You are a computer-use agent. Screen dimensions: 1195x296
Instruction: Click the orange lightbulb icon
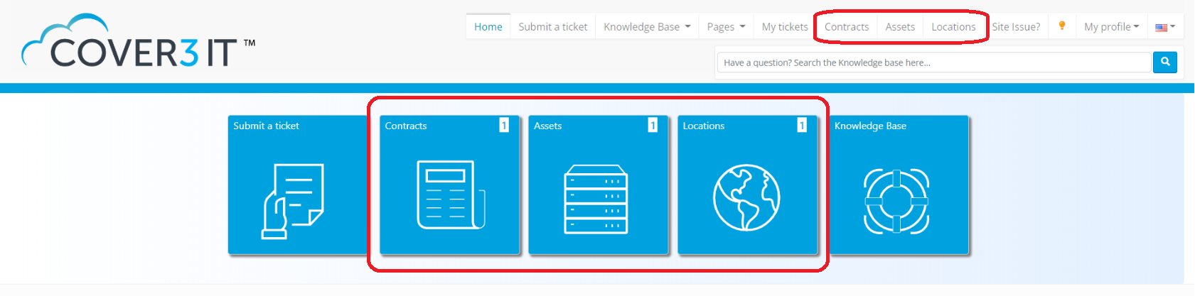pos(1061,26)
